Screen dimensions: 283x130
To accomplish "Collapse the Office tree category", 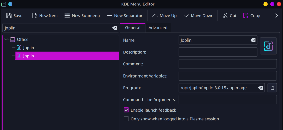I will (x=6, y=40).
